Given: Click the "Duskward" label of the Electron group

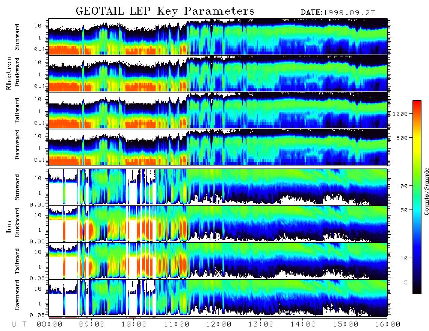Looking at the screenshot, I should (x=17, y=72).
